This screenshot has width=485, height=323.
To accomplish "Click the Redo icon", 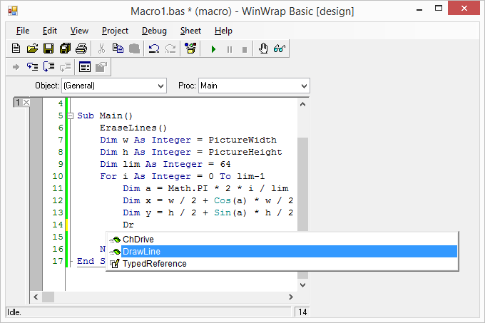I will coord(170,48).
